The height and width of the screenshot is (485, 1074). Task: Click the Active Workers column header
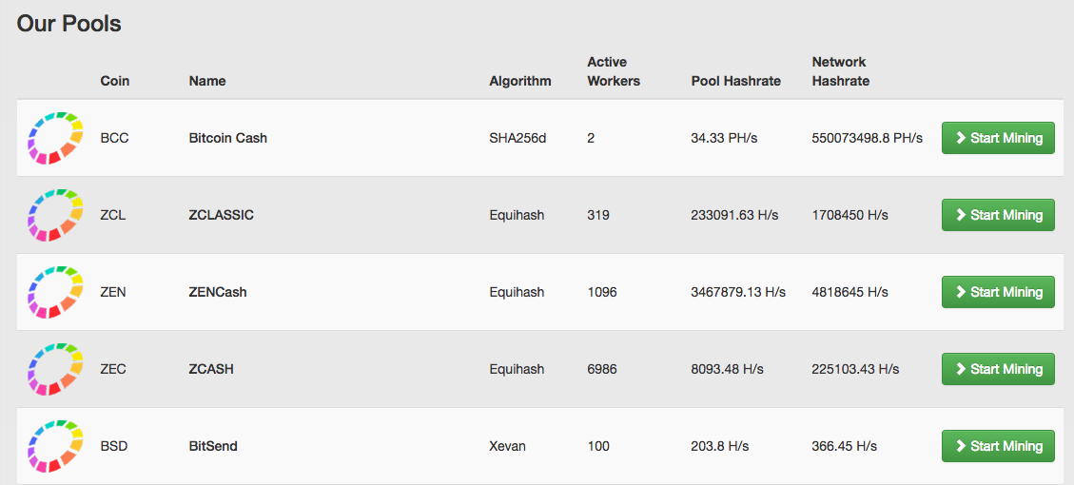click(x=614, y=71)
